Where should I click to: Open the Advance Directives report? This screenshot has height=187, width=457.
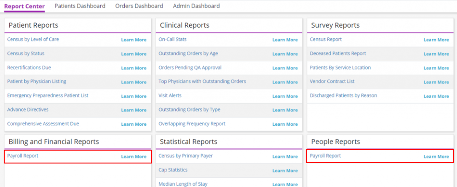coord(28,110)
